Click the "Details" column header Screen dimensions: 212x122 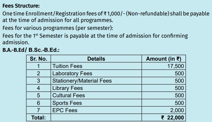tap(96, 59)
